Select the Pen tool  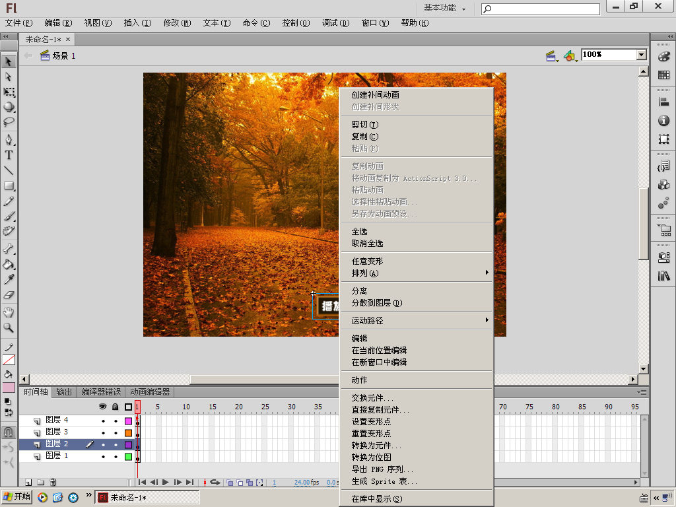click(x=9, y=140)
